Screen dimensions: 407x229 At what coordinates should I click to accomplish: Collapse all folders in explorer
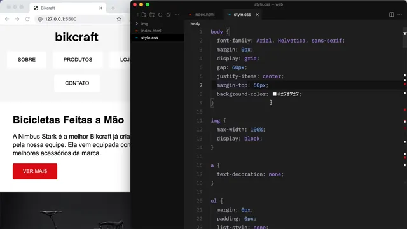169,15
